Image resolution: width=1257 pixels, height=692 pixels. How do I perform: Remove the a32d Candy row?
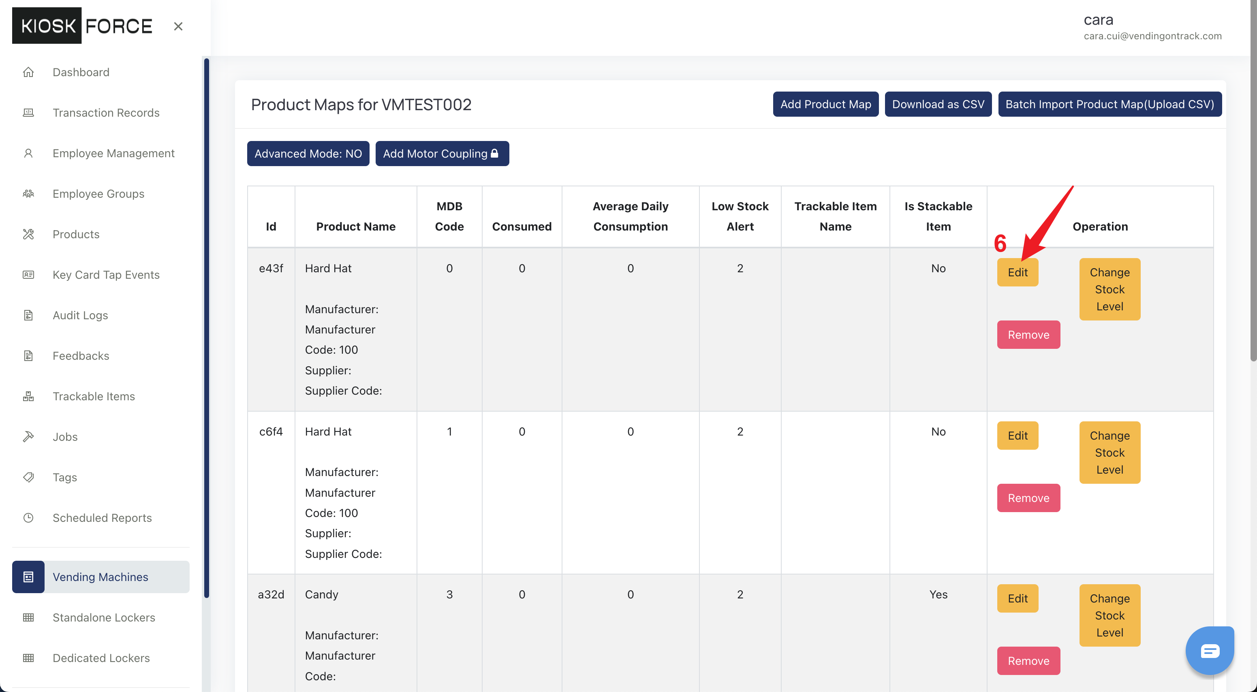tap(1028, 661)
